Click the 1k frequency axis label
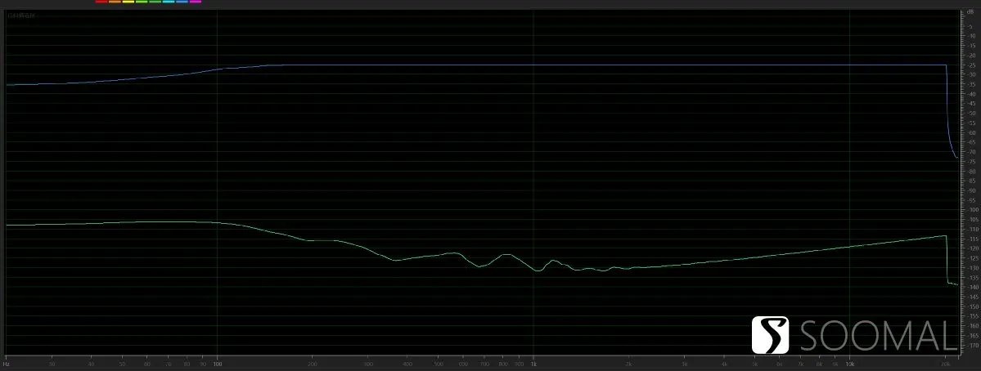 [533, 364]
